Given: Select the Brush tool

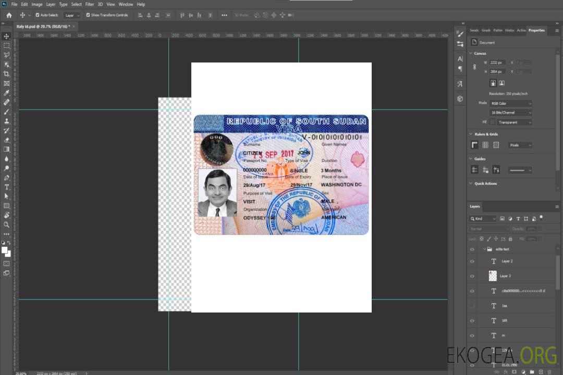Looking at the screenshot, I should (6, 111).
